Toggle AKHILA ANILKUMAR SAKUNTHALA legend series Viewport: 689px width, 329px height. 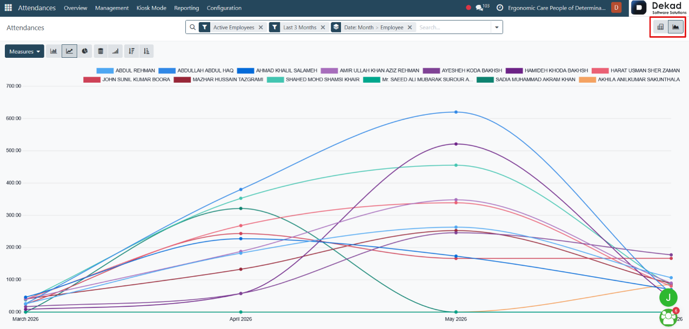(x=630, y=79)
